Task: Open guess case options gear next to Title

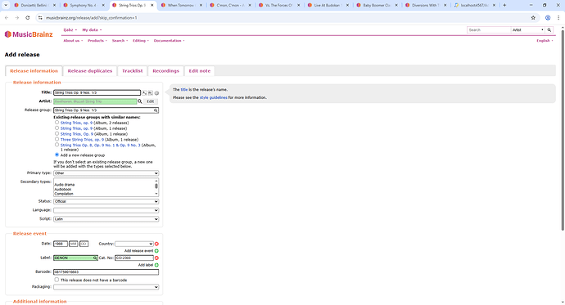Action: tap(156, 93)
